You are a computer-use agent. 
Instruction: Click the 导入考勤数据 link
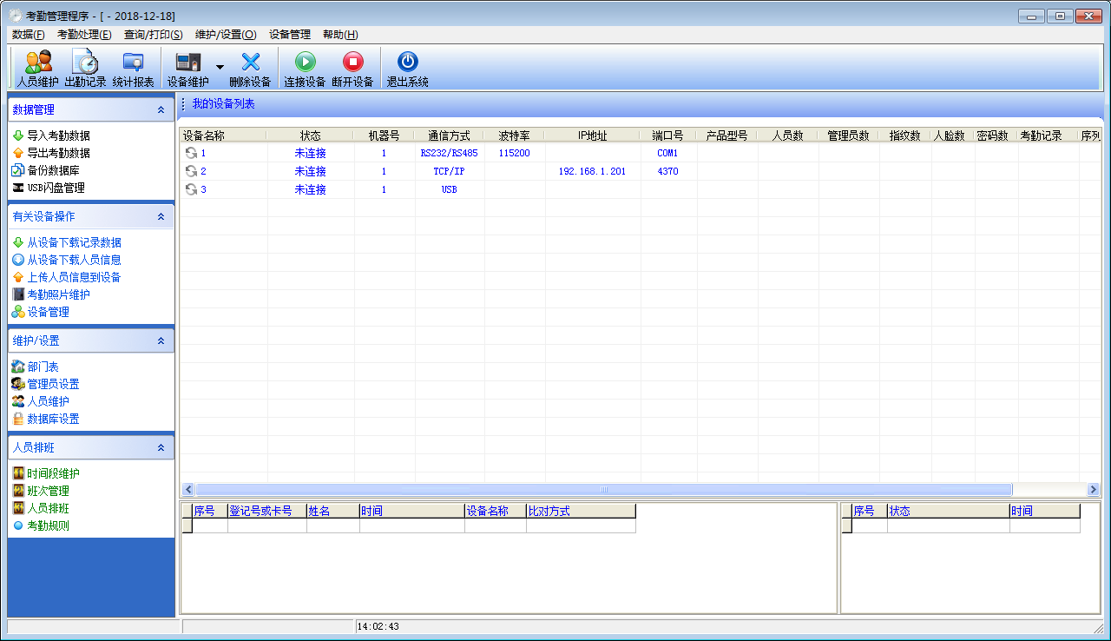click(x=58, y=135)
